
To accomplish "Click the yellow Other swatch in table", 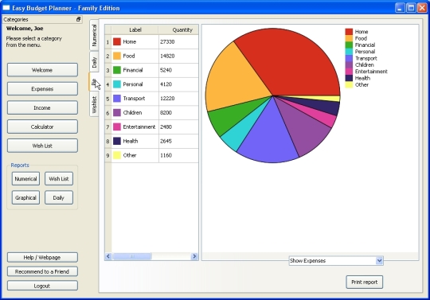I will tap(117, 155).
